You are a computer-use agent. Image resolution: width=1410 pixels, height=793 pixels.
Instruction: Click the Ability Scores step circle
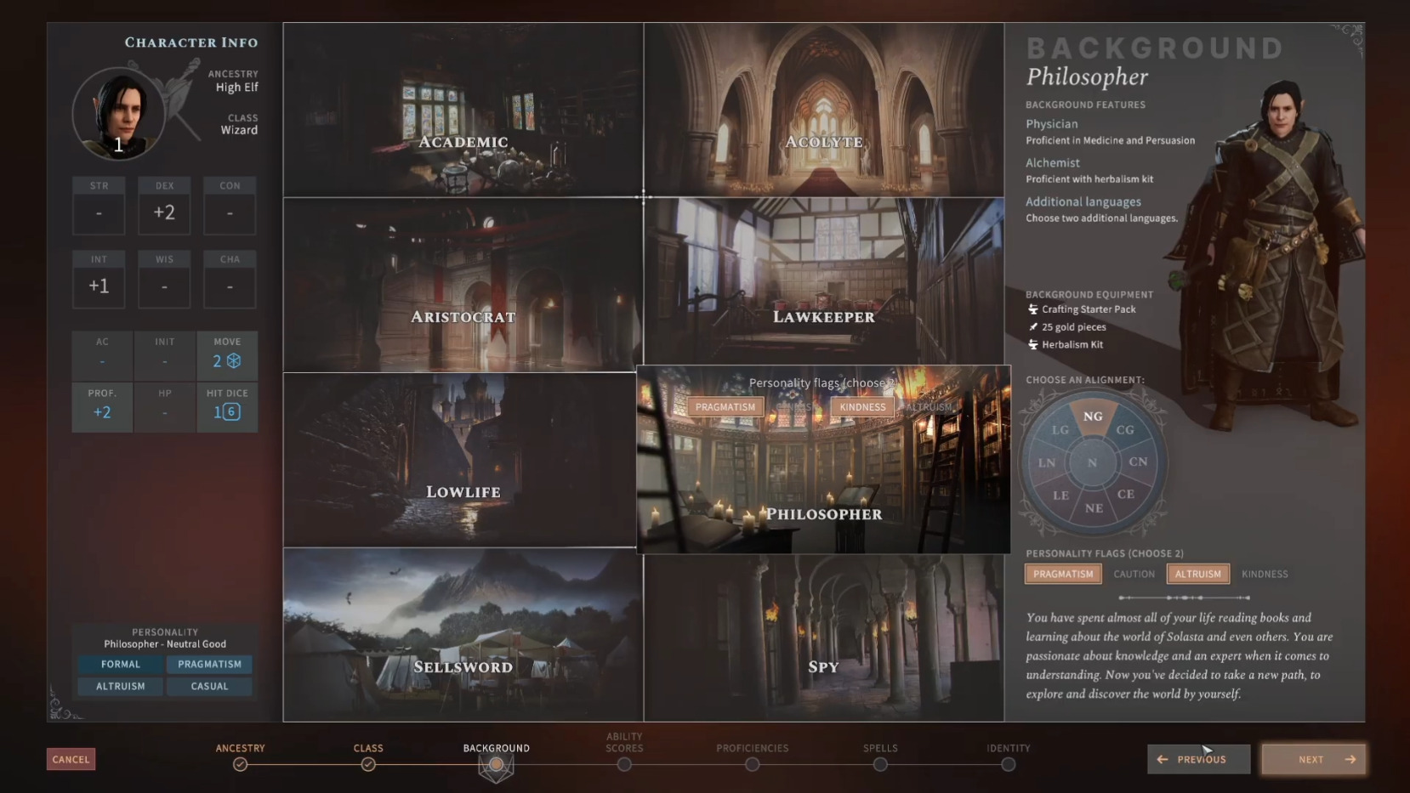tap(624, 764)
